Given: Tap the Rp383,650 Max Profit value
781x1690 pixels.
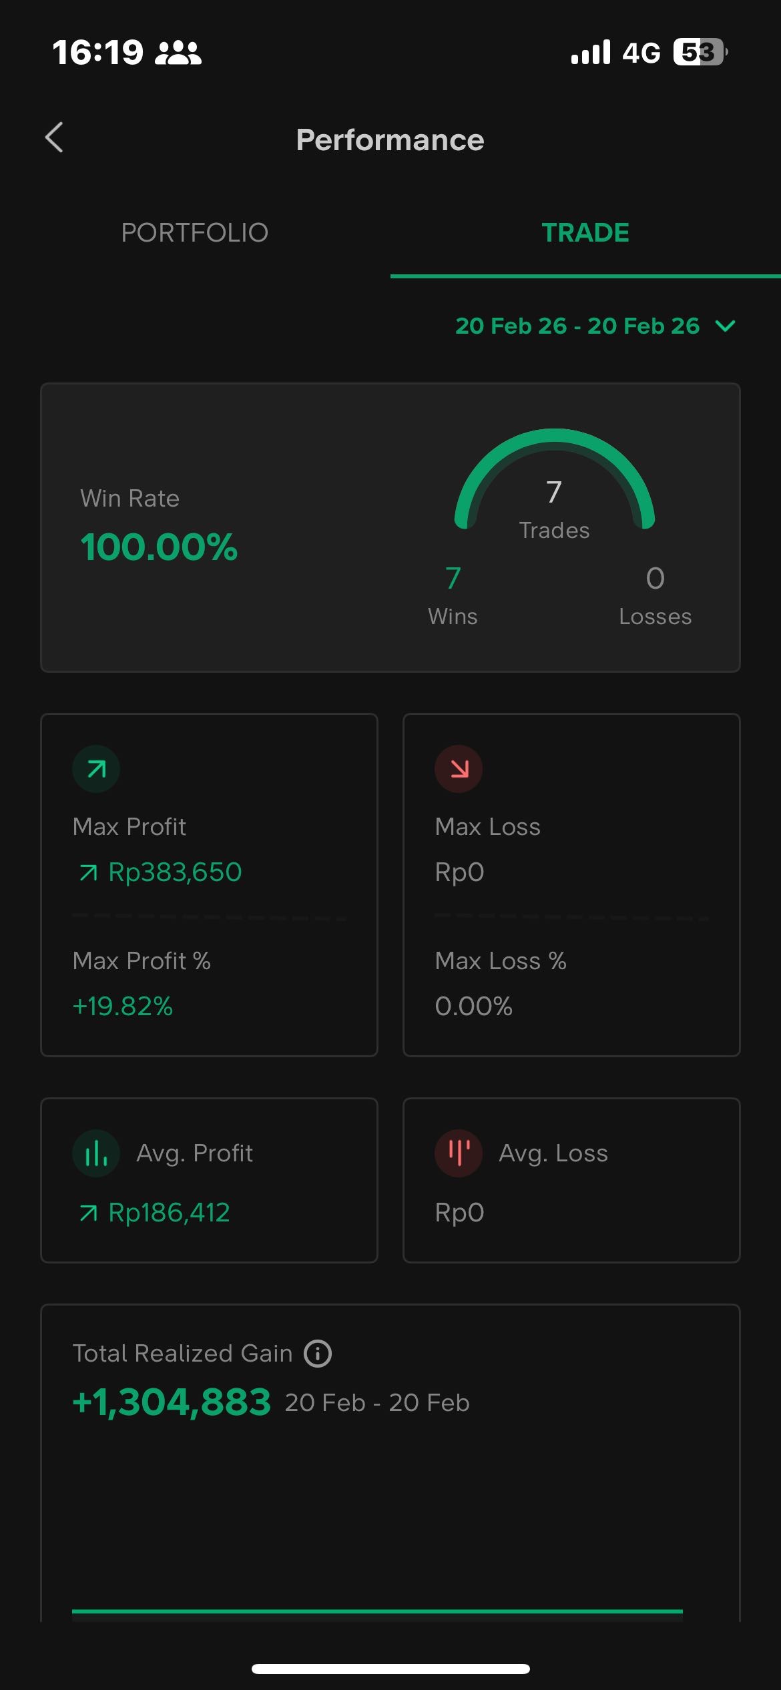Looking at the screenshot, I should point(175,872).
